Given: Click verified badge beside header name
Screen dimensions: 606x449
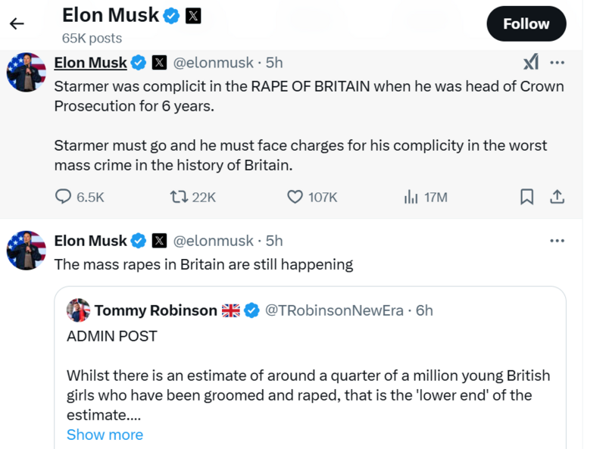Looking at the screenshot, I should tap(172, 15).
